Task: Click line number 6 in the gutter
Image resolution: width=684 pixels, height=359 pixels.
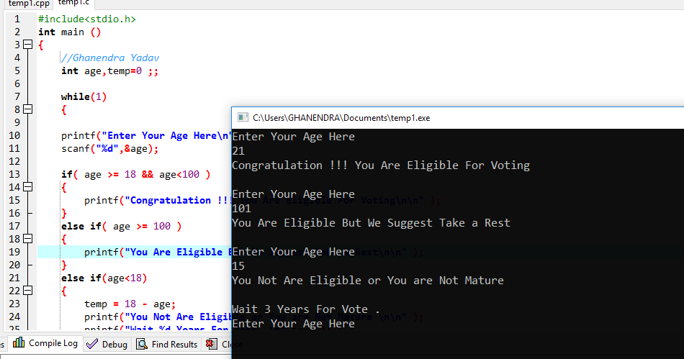Action: click(17, 83)
